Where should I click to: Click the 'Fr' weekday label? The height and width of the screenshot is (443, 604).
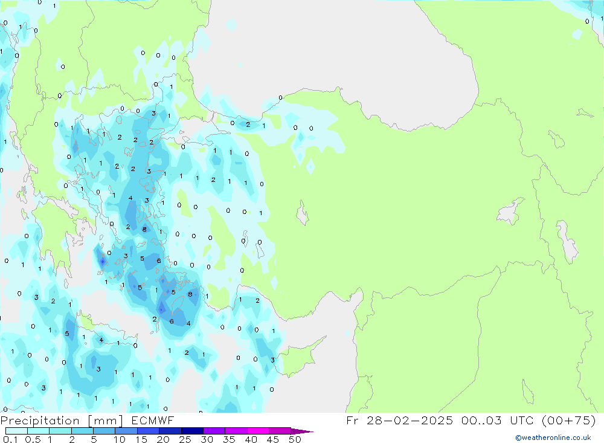tap(352, 420)
